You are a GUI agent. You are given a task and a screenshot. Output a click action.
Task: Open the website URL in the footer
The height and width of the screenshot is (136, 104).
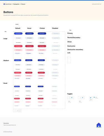coord(10,125)
